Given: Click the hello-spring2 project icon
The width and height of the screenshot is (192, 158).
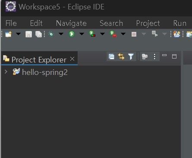Looking at the screenshot, I should [x=16, y=72].
